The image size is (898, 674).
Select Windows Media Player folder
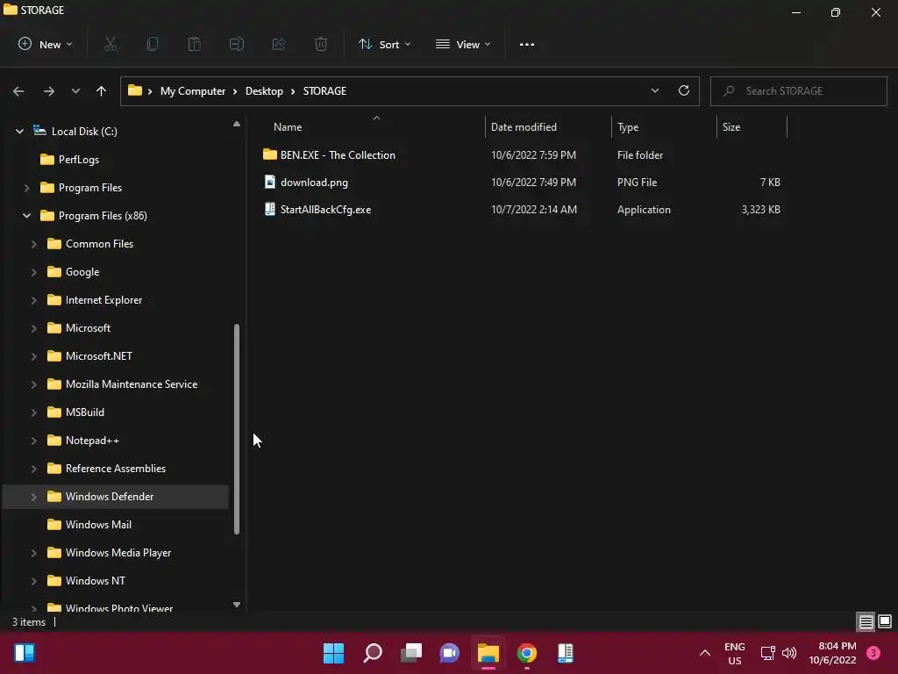110,553
